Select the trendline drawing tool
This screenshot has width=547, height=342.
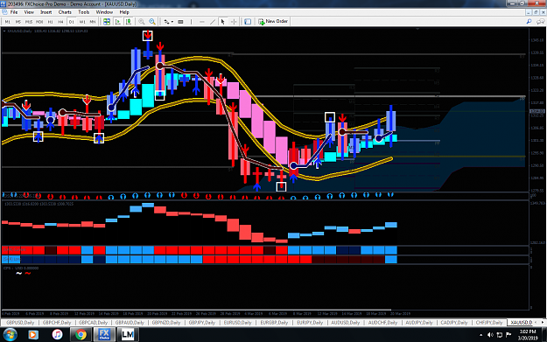click(x=213, y=22)
